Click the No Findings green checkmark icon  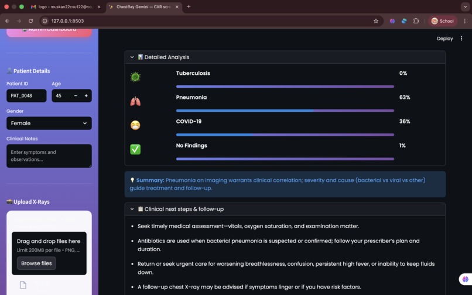point(135,149)
